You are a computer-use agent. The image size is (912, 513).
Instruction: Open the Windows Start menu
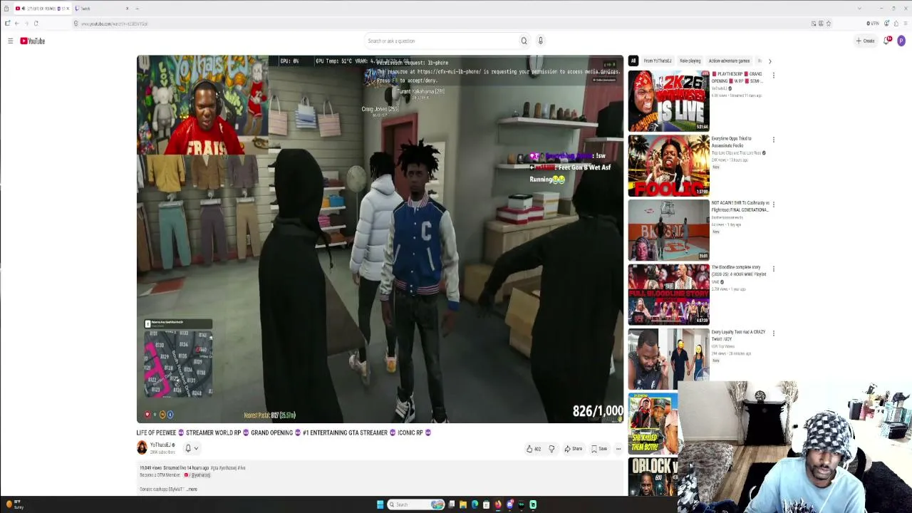tap(380, 504)
